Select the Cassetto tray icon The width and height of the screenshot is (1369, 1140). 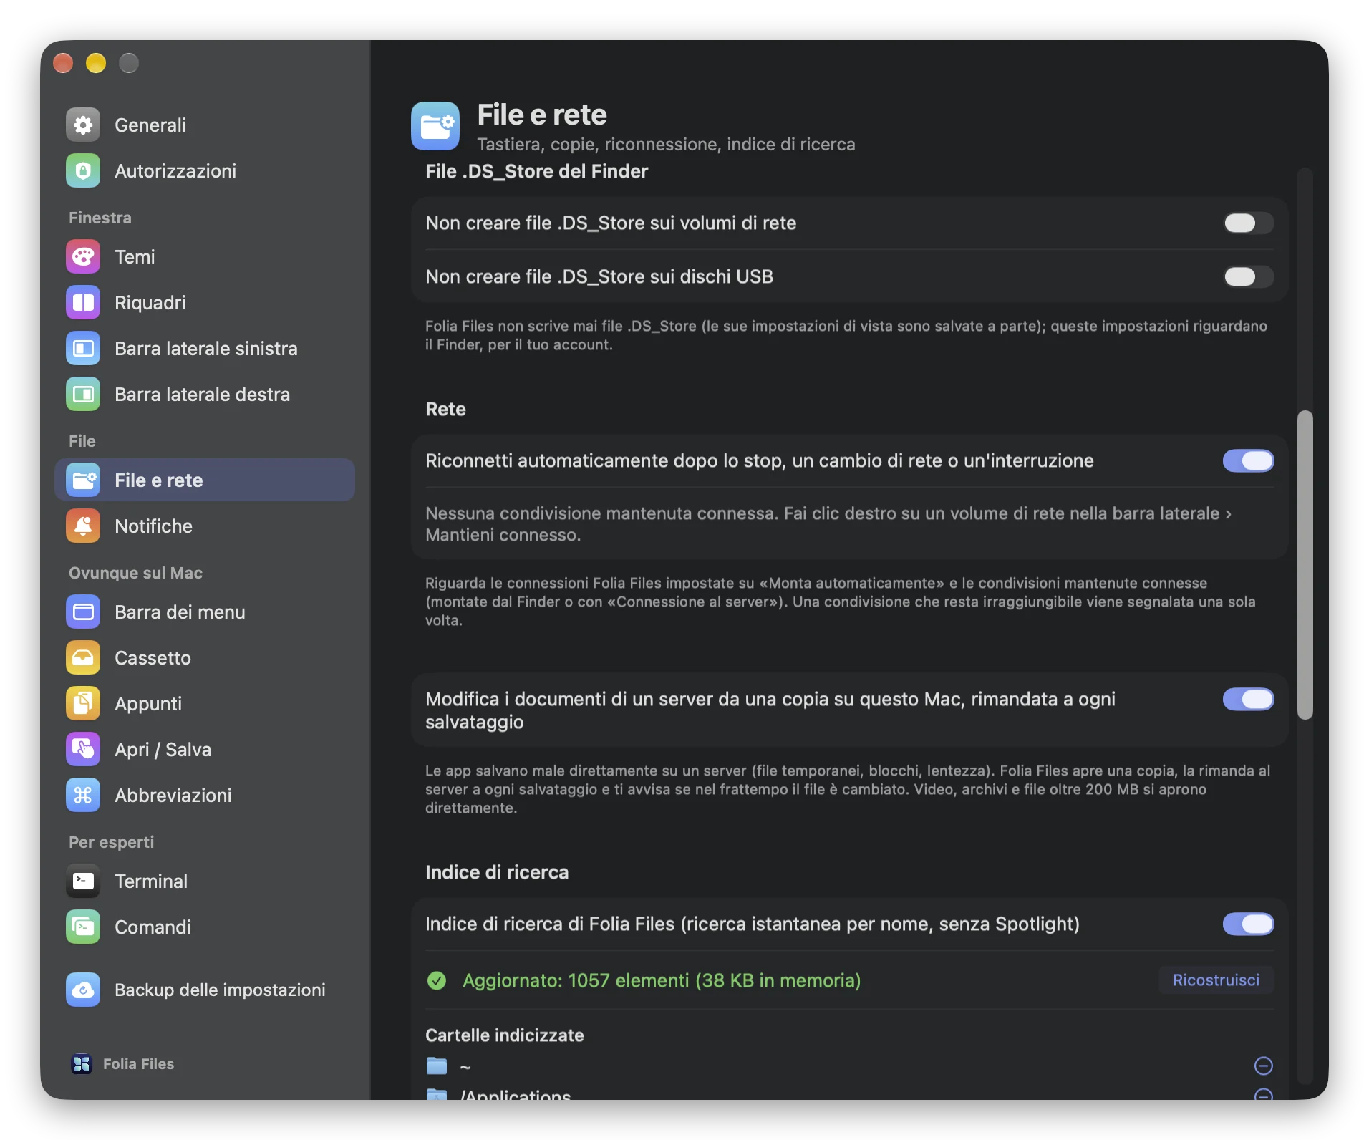[x=83, y=658]
